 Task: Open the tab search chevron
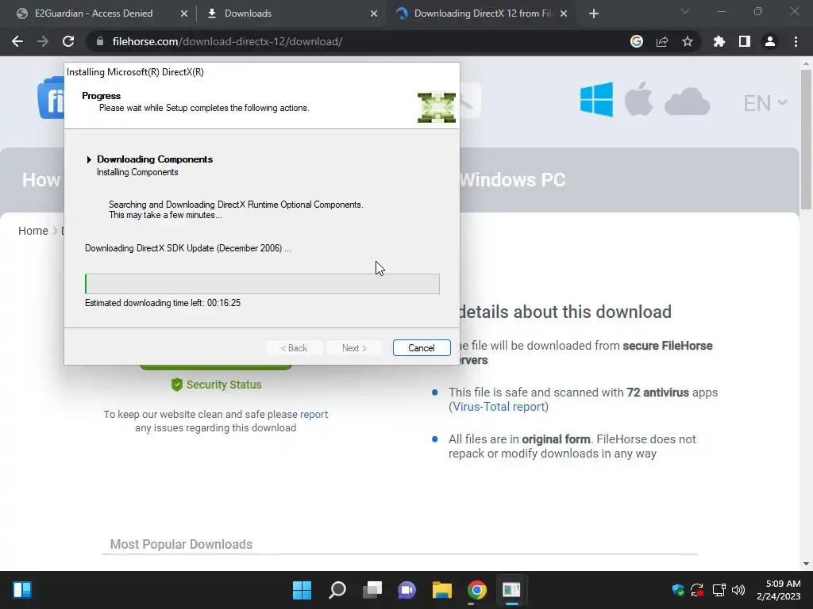point(685,11)
